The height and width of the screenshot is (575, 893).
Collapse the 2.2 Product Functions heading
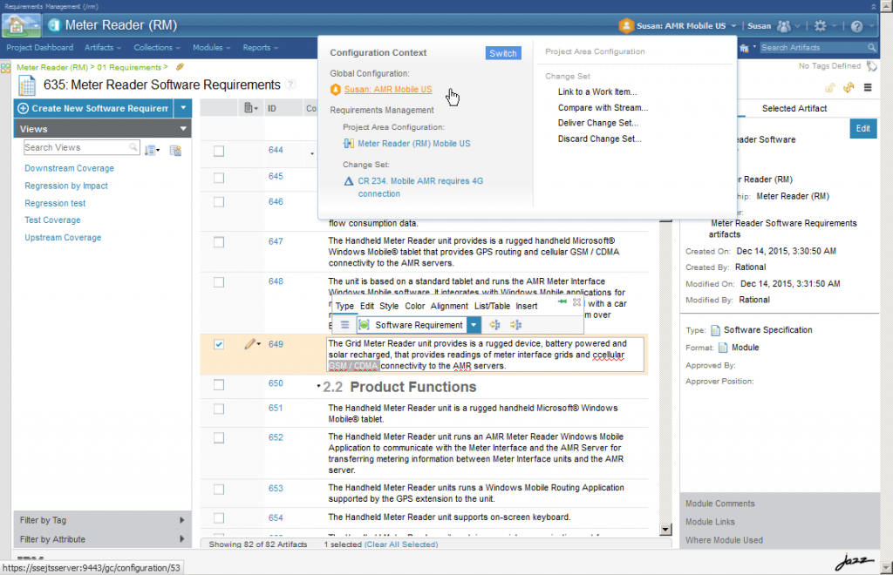[x=318, y=386]
